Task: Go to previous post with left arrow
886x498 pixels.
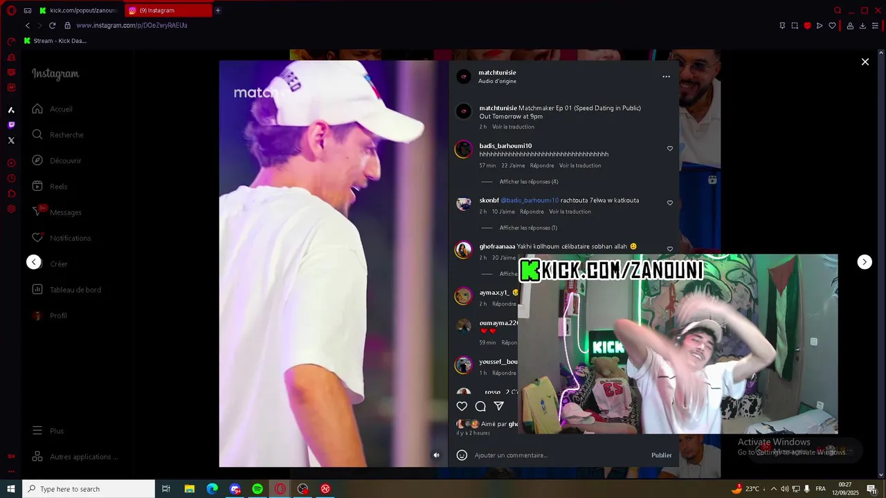Action: point(33,261)
